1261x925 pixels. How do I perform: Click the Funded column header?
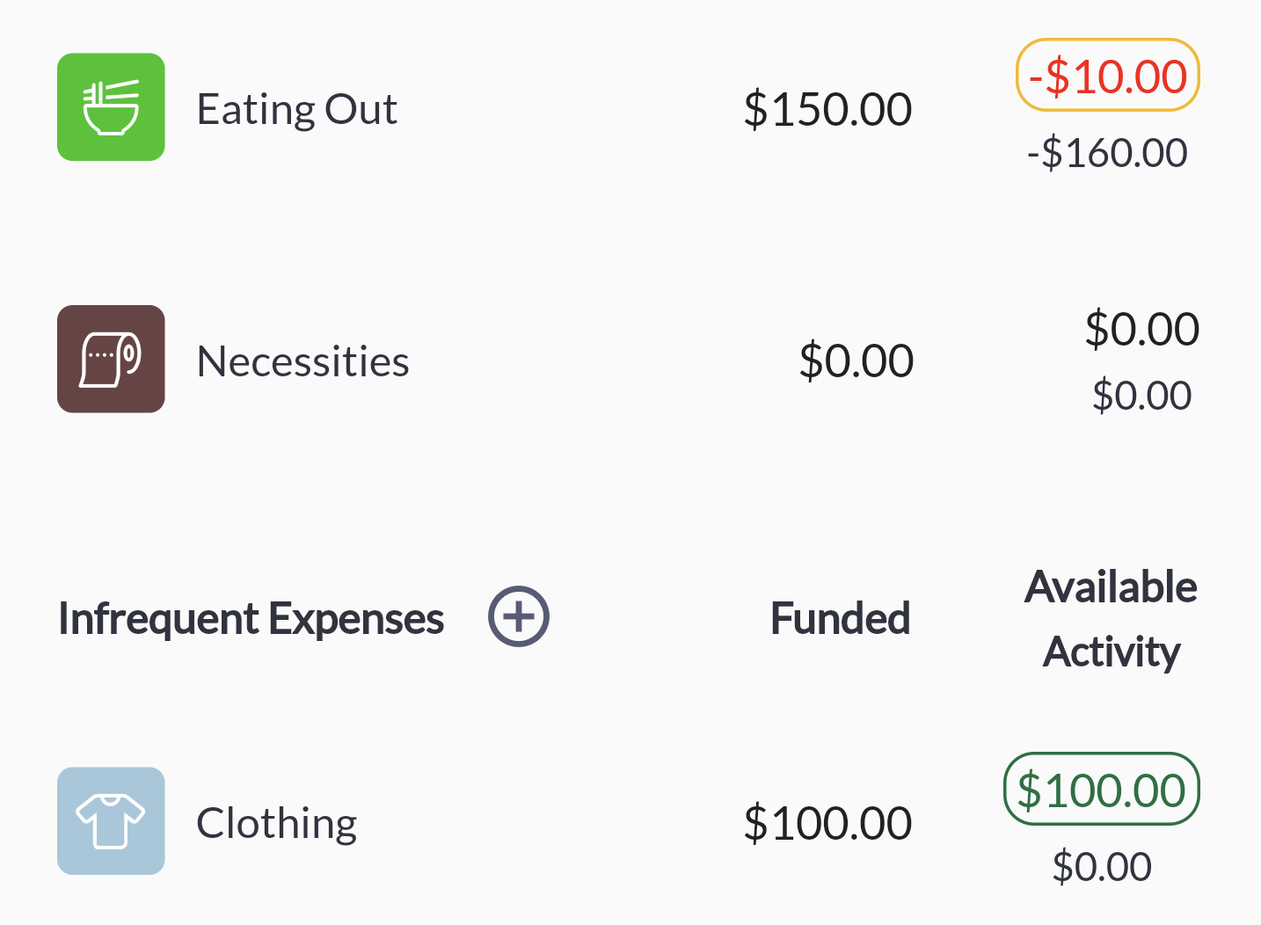(841, 618)
